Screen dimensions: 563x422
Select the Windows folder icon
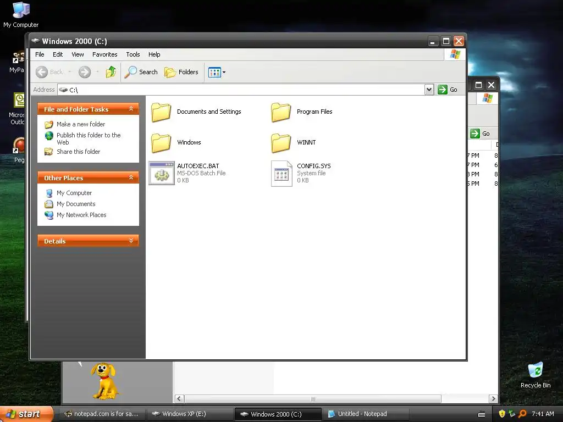[x=161, y=143]
